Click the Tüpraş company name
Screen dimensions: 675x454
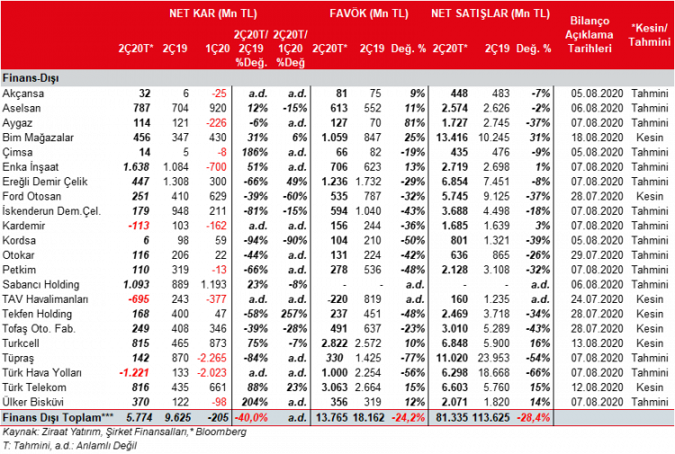tap(18, 358)
